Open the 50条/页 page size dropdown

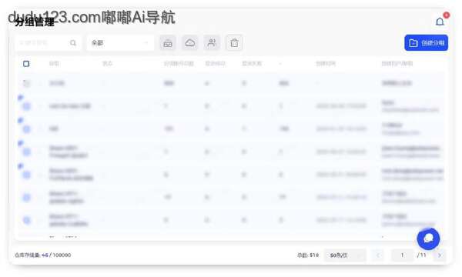click(345, 255)
